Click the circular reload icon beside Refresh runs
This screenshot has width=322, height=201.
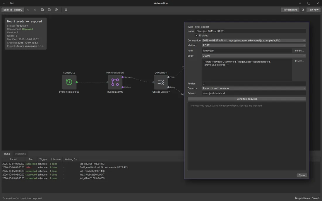click(x=303, y=10)
